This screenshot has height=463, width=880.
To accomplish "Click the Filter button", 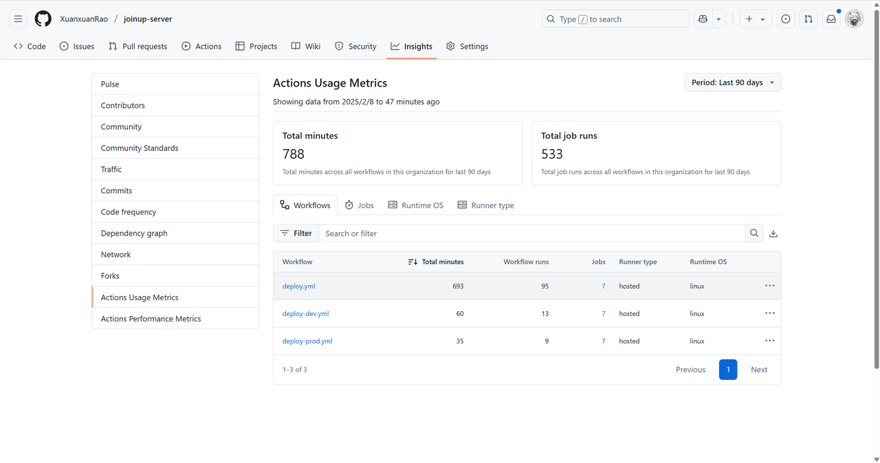I will pyautogui.click(x=296, y=234).
